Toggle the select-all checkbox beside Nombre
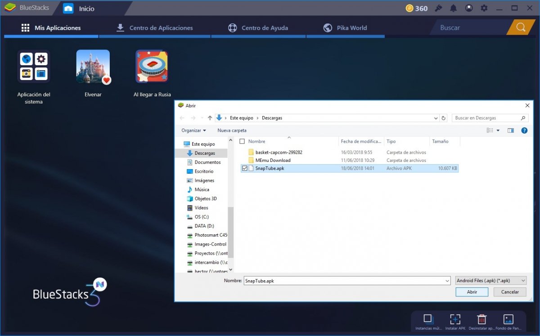The image size is (540, 336). coord(242,141)
